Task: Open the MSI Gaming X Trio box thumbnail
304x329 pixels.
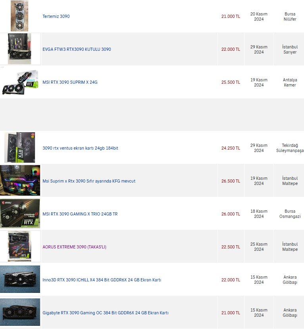Action: point(20,214)
